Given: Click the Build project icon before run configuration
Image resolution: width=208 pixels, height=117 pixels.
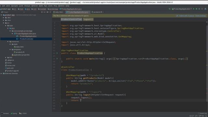Looking at the screenshot, I should click(169, 9).
